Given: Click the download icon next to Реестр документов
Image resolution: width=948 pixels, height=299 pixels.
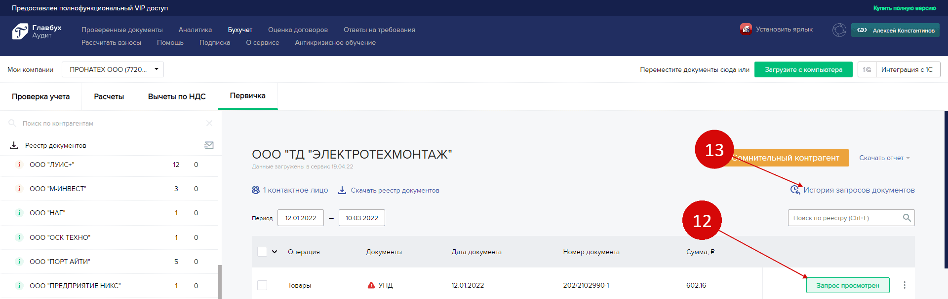Looking at the screenshot, I should (14, 145).
